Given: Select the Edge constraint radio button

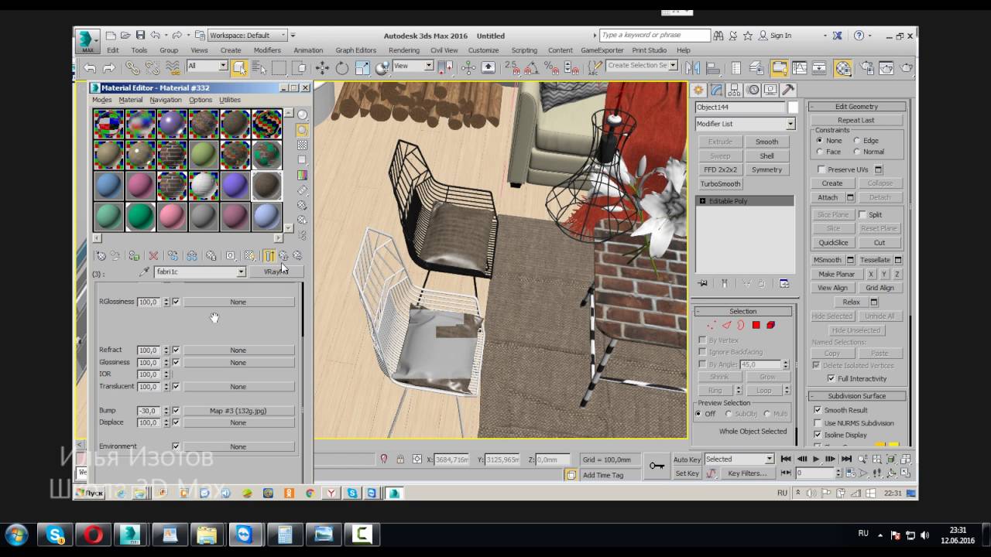Looking at the screenshot, I should 856,141.
